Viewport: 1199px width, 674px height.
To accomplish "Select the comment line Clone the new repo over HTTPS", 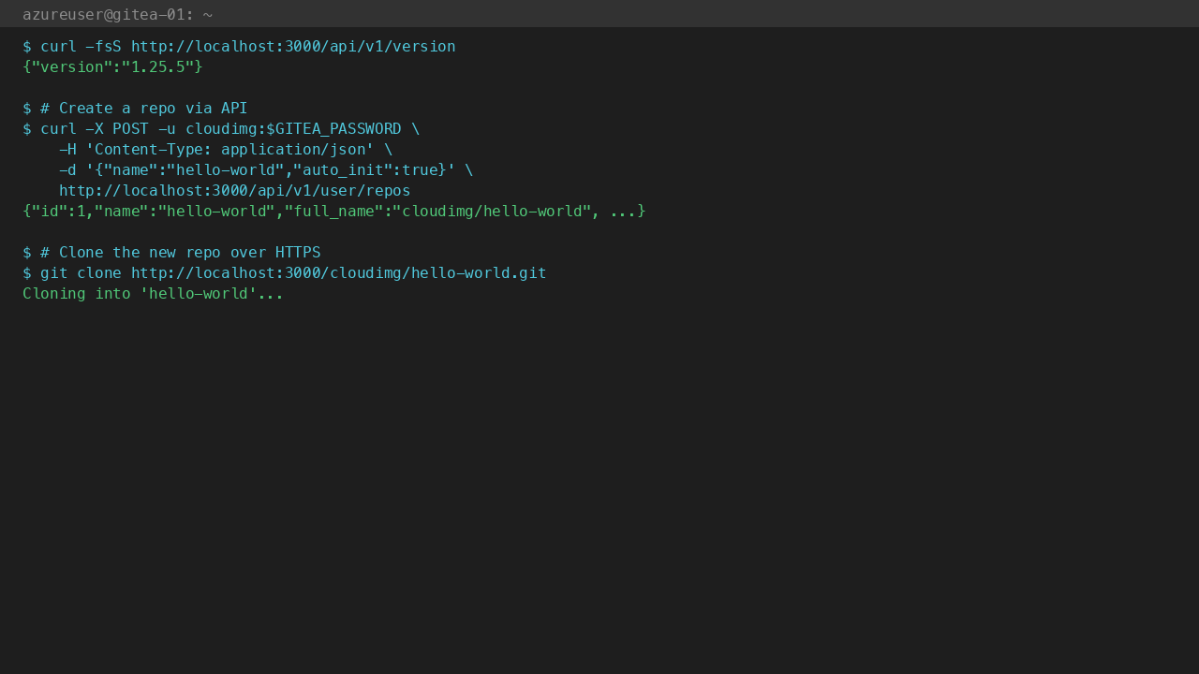I will pyautogui.click(x=171, y=253).
